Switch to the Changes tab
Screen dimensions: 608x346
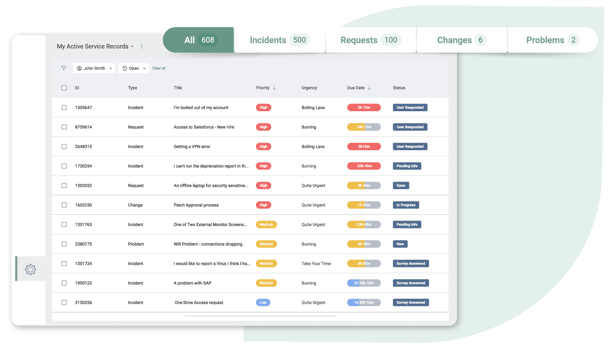(462, 40)
